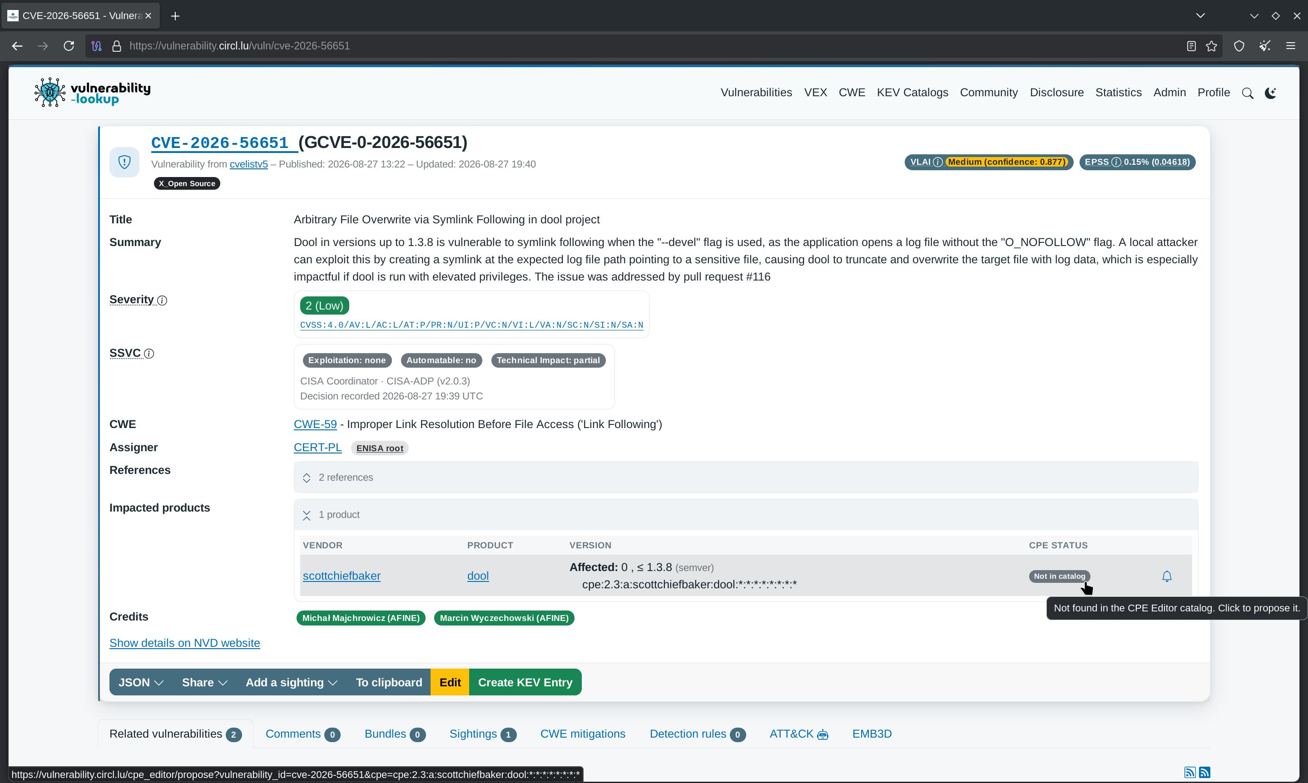This screenshot has height=783, width=1308.
Task: Open reader view icon
Action: click(x=1191, y=46)
